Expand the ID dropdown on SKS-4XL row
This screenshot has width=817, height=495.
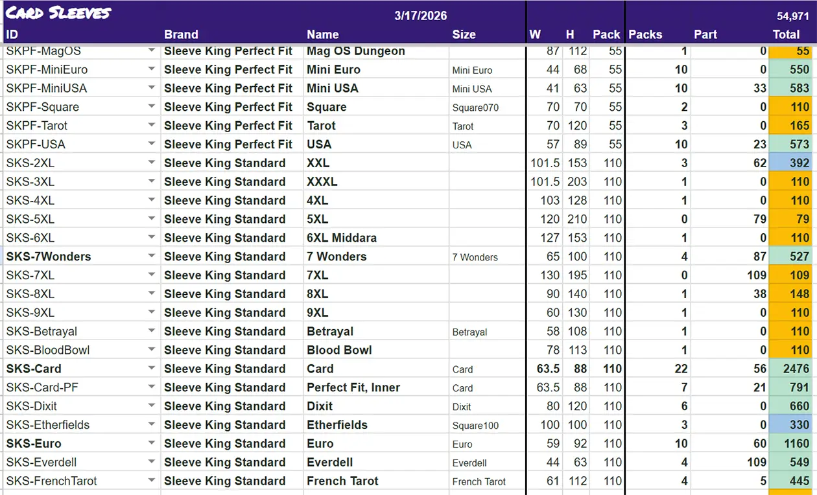(152, 200)
